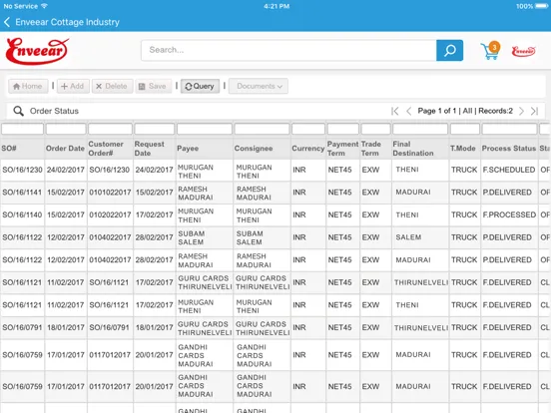Image resolution: width=551 pixels, height=413 pixels.
Task: Click customer order 0101022017
Action: click(x=110, y=193)
